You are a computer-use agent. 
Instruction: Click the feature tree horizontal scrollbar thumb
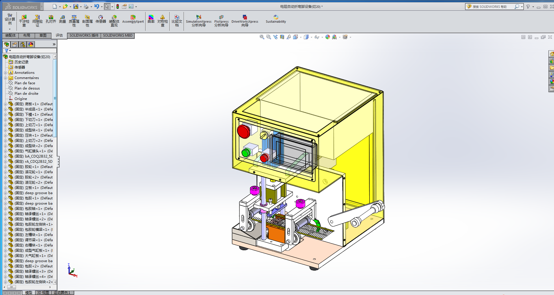11,287
